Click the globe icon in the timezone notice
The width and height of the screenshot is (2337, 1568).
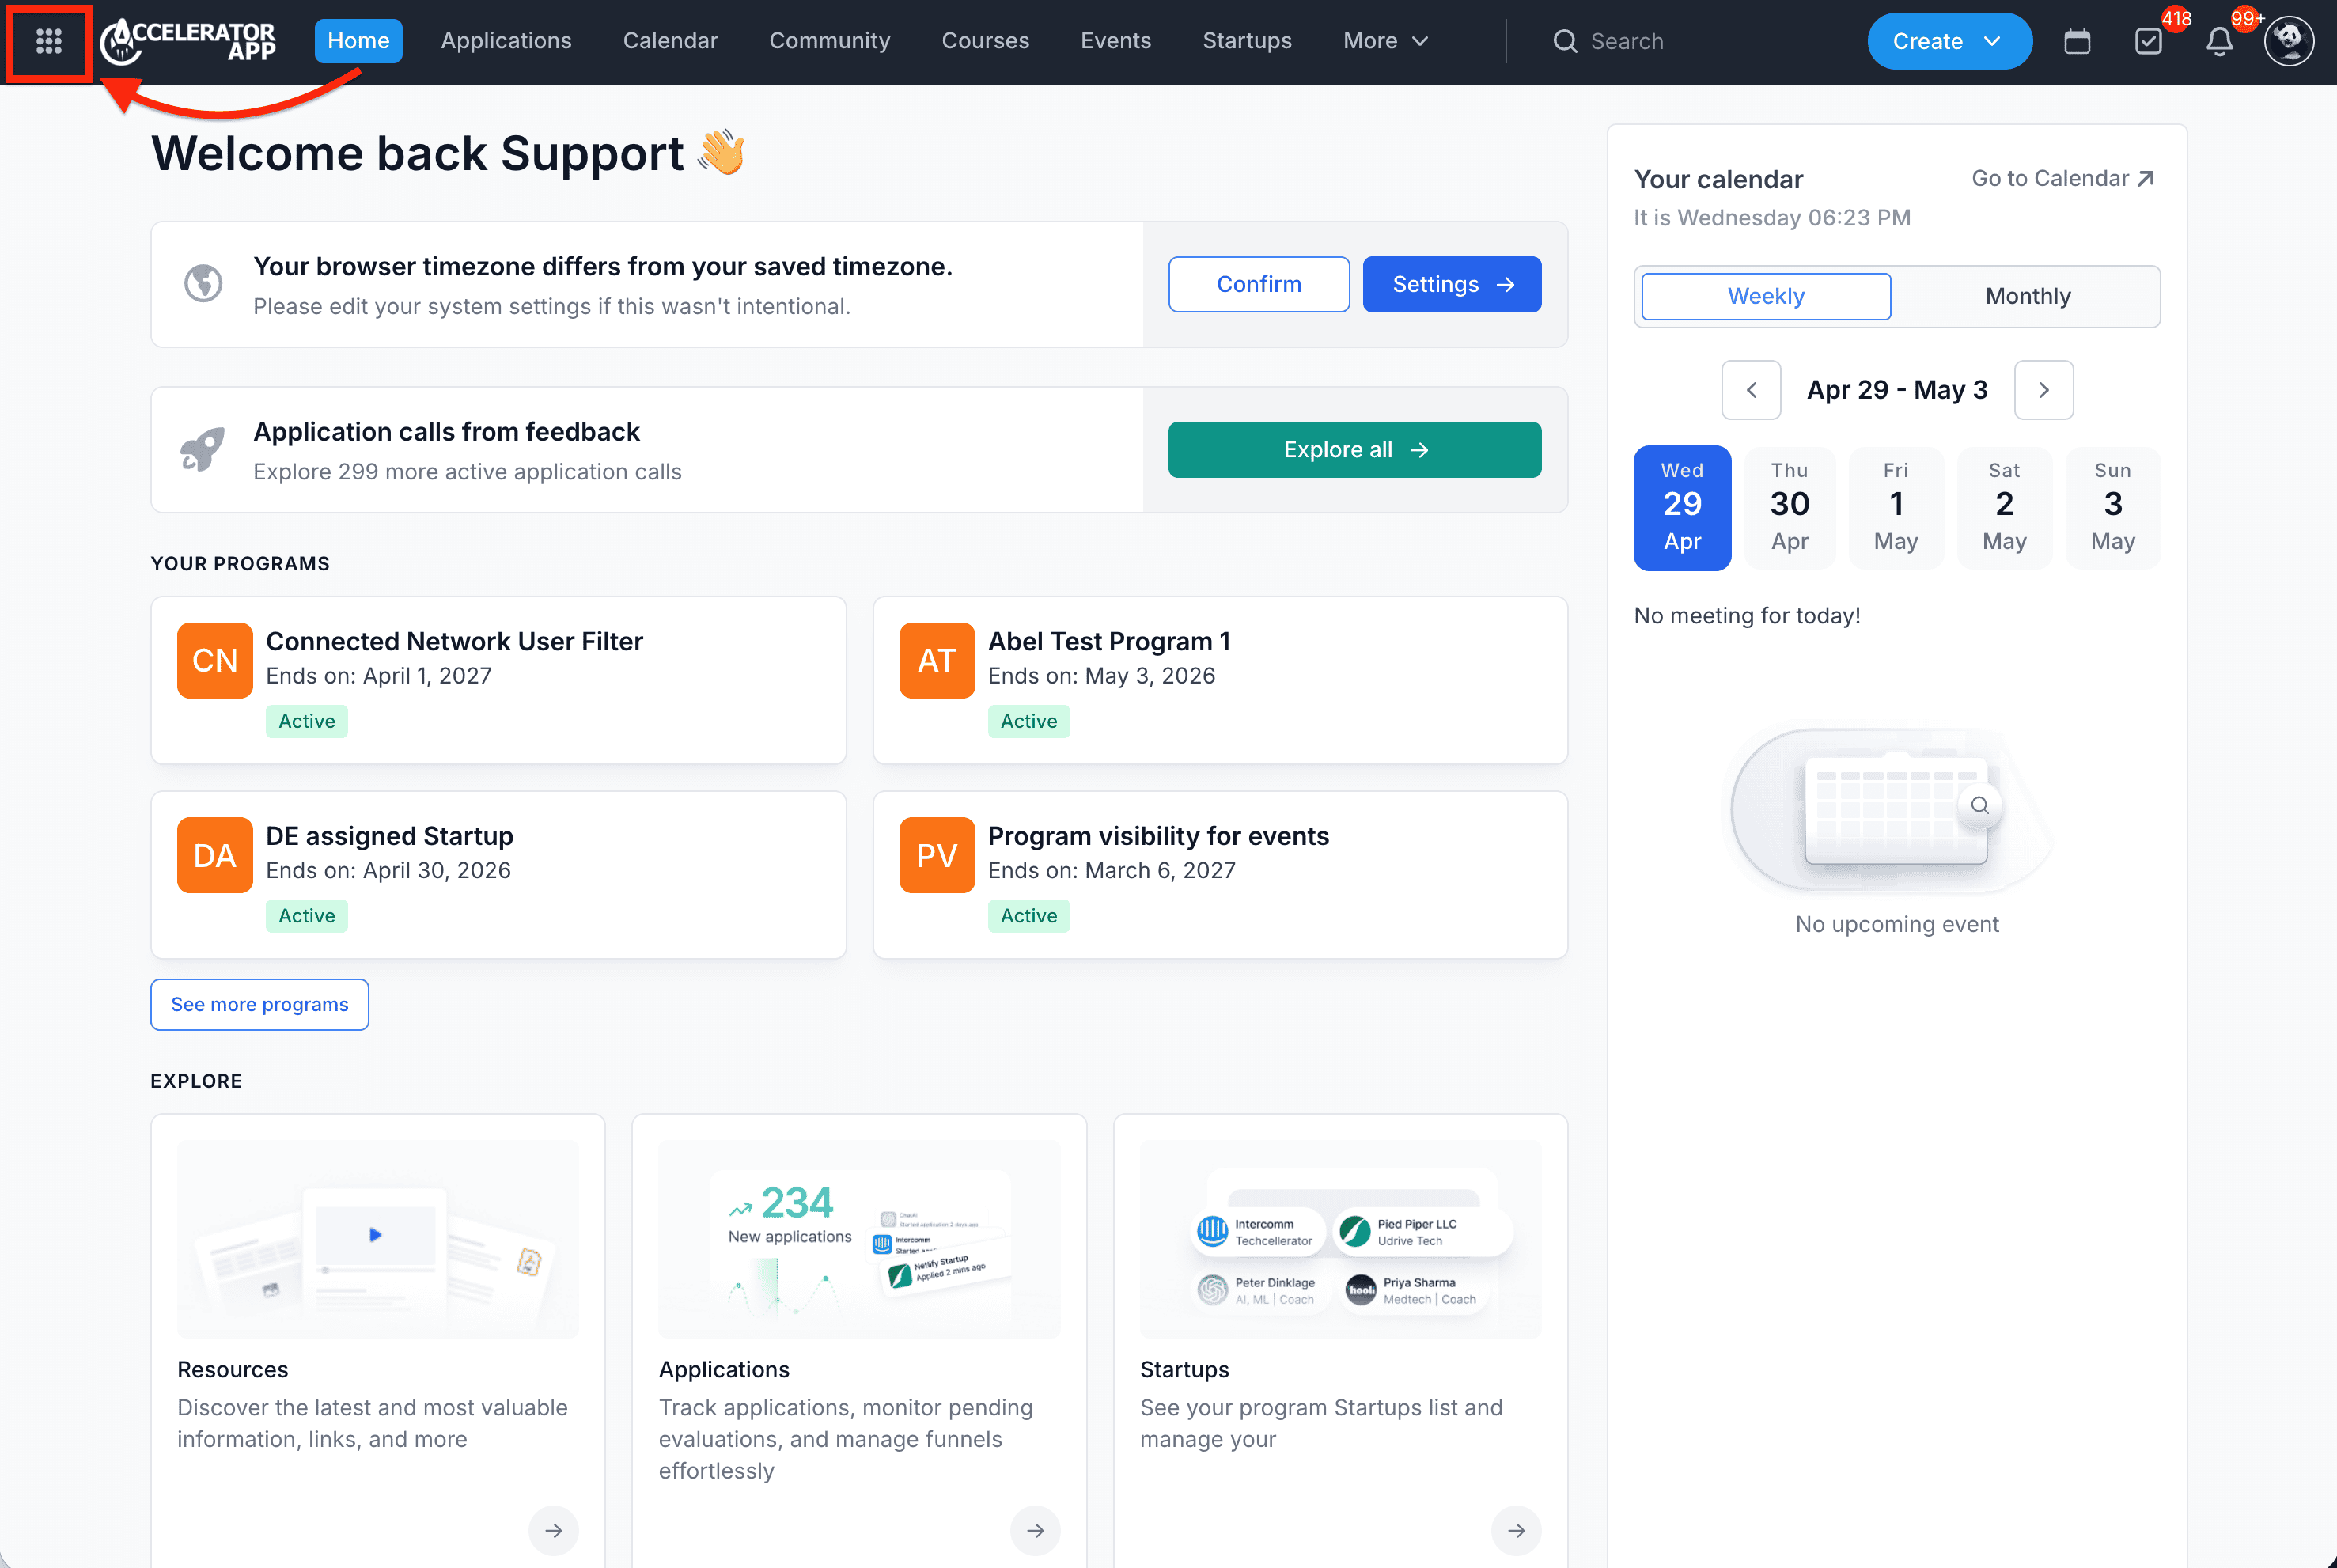pos(203,283)
